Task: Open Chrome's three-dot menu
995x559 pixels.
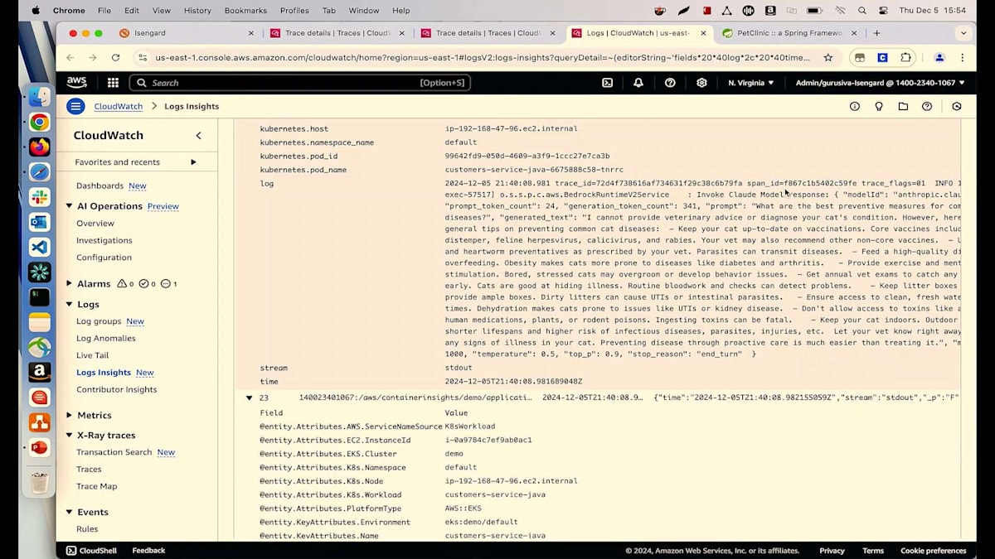Action: tap(962, 57)
